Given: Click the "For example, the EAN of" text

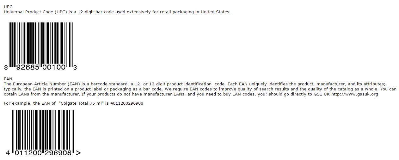Looking at the screenshot, I should 30,103.
